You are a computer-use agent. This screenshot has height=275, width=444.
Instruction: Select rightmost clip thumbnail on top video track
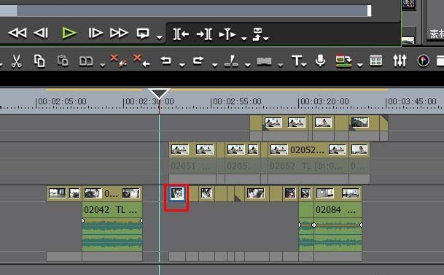point(360,123)
